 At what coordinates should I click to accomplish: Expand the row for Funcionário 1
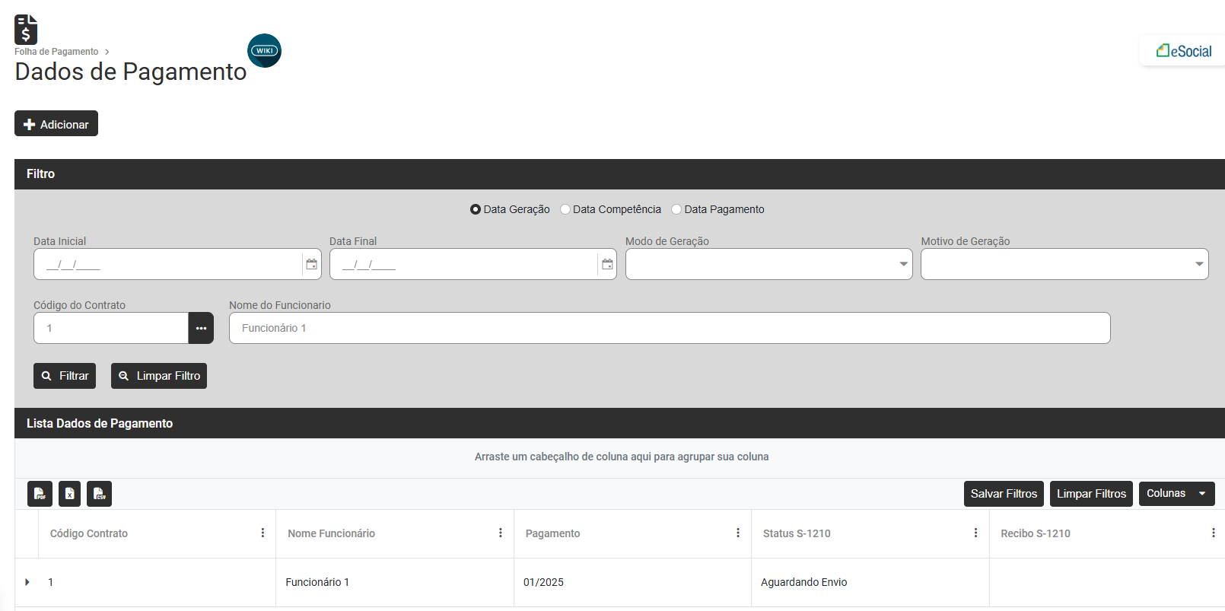(27, 582)
